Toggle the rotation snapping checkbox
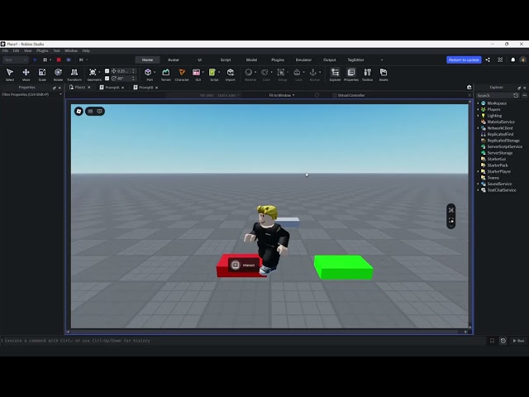Screen dimensions: 529x397 107,79
